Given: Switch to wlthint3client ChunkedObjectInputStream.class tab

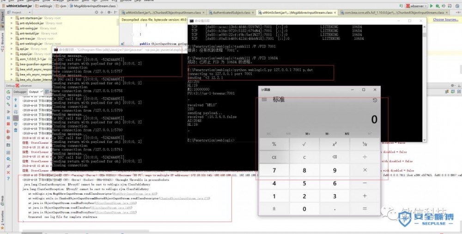Looking at the screenshot, I should point(163,12).
